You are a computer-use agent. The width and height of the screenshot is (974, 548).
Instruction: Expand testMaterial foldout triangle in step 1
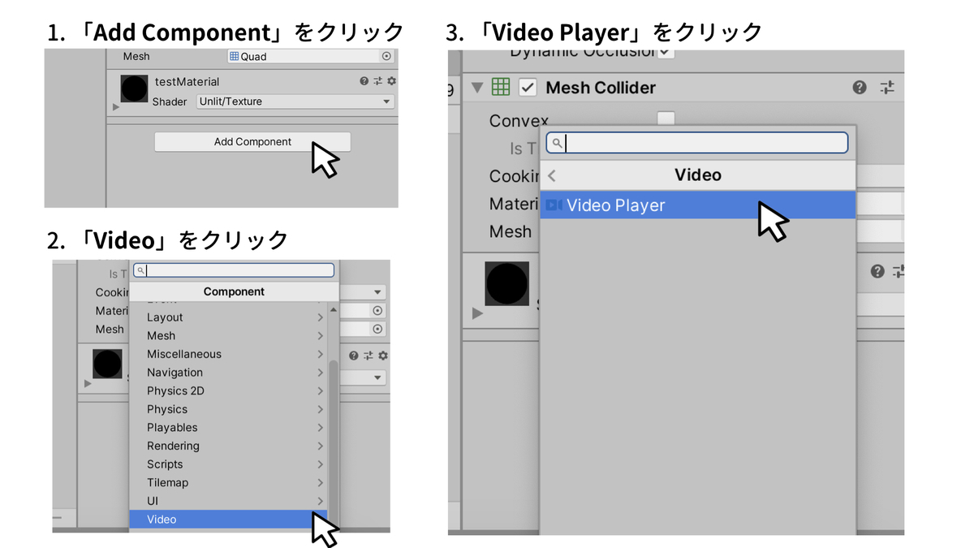tap(116, 107)
